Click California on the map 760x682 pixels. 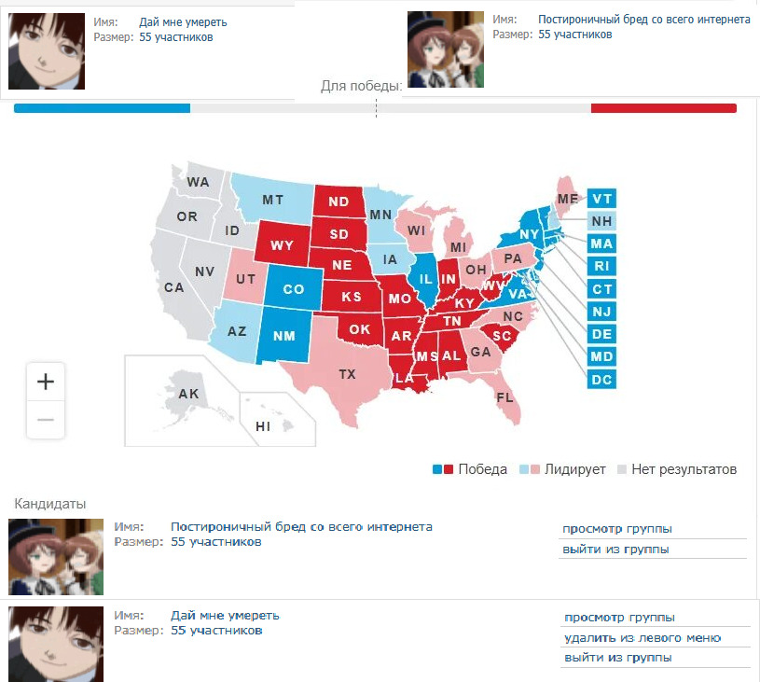173,287
